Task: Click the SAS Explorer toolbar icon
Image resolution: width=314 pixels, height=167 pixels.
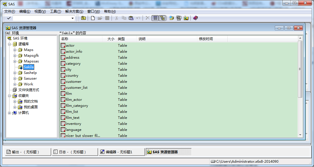Action: [x=186, y=18]
